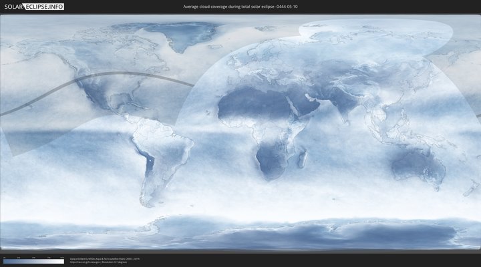Image resolution: width=481 pixels, height=267 pixels.
Task: Click Madagascar island on the map
Action: 303,158
